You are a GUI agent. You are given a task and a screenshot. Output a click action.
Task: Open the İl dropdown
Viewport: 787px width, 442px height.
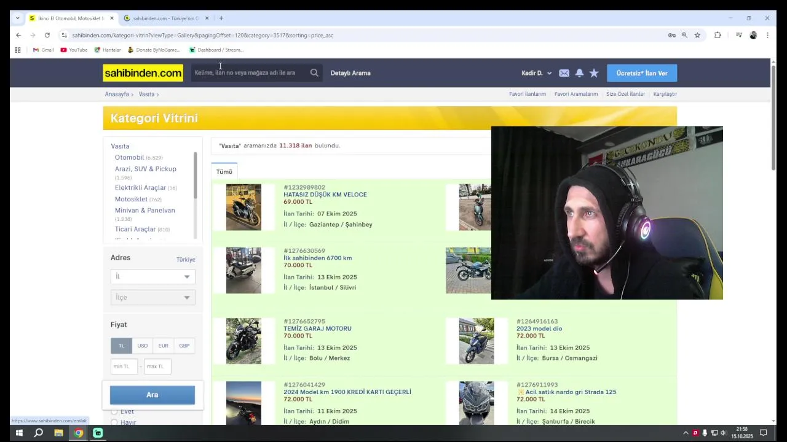click(x=152, y=276)
